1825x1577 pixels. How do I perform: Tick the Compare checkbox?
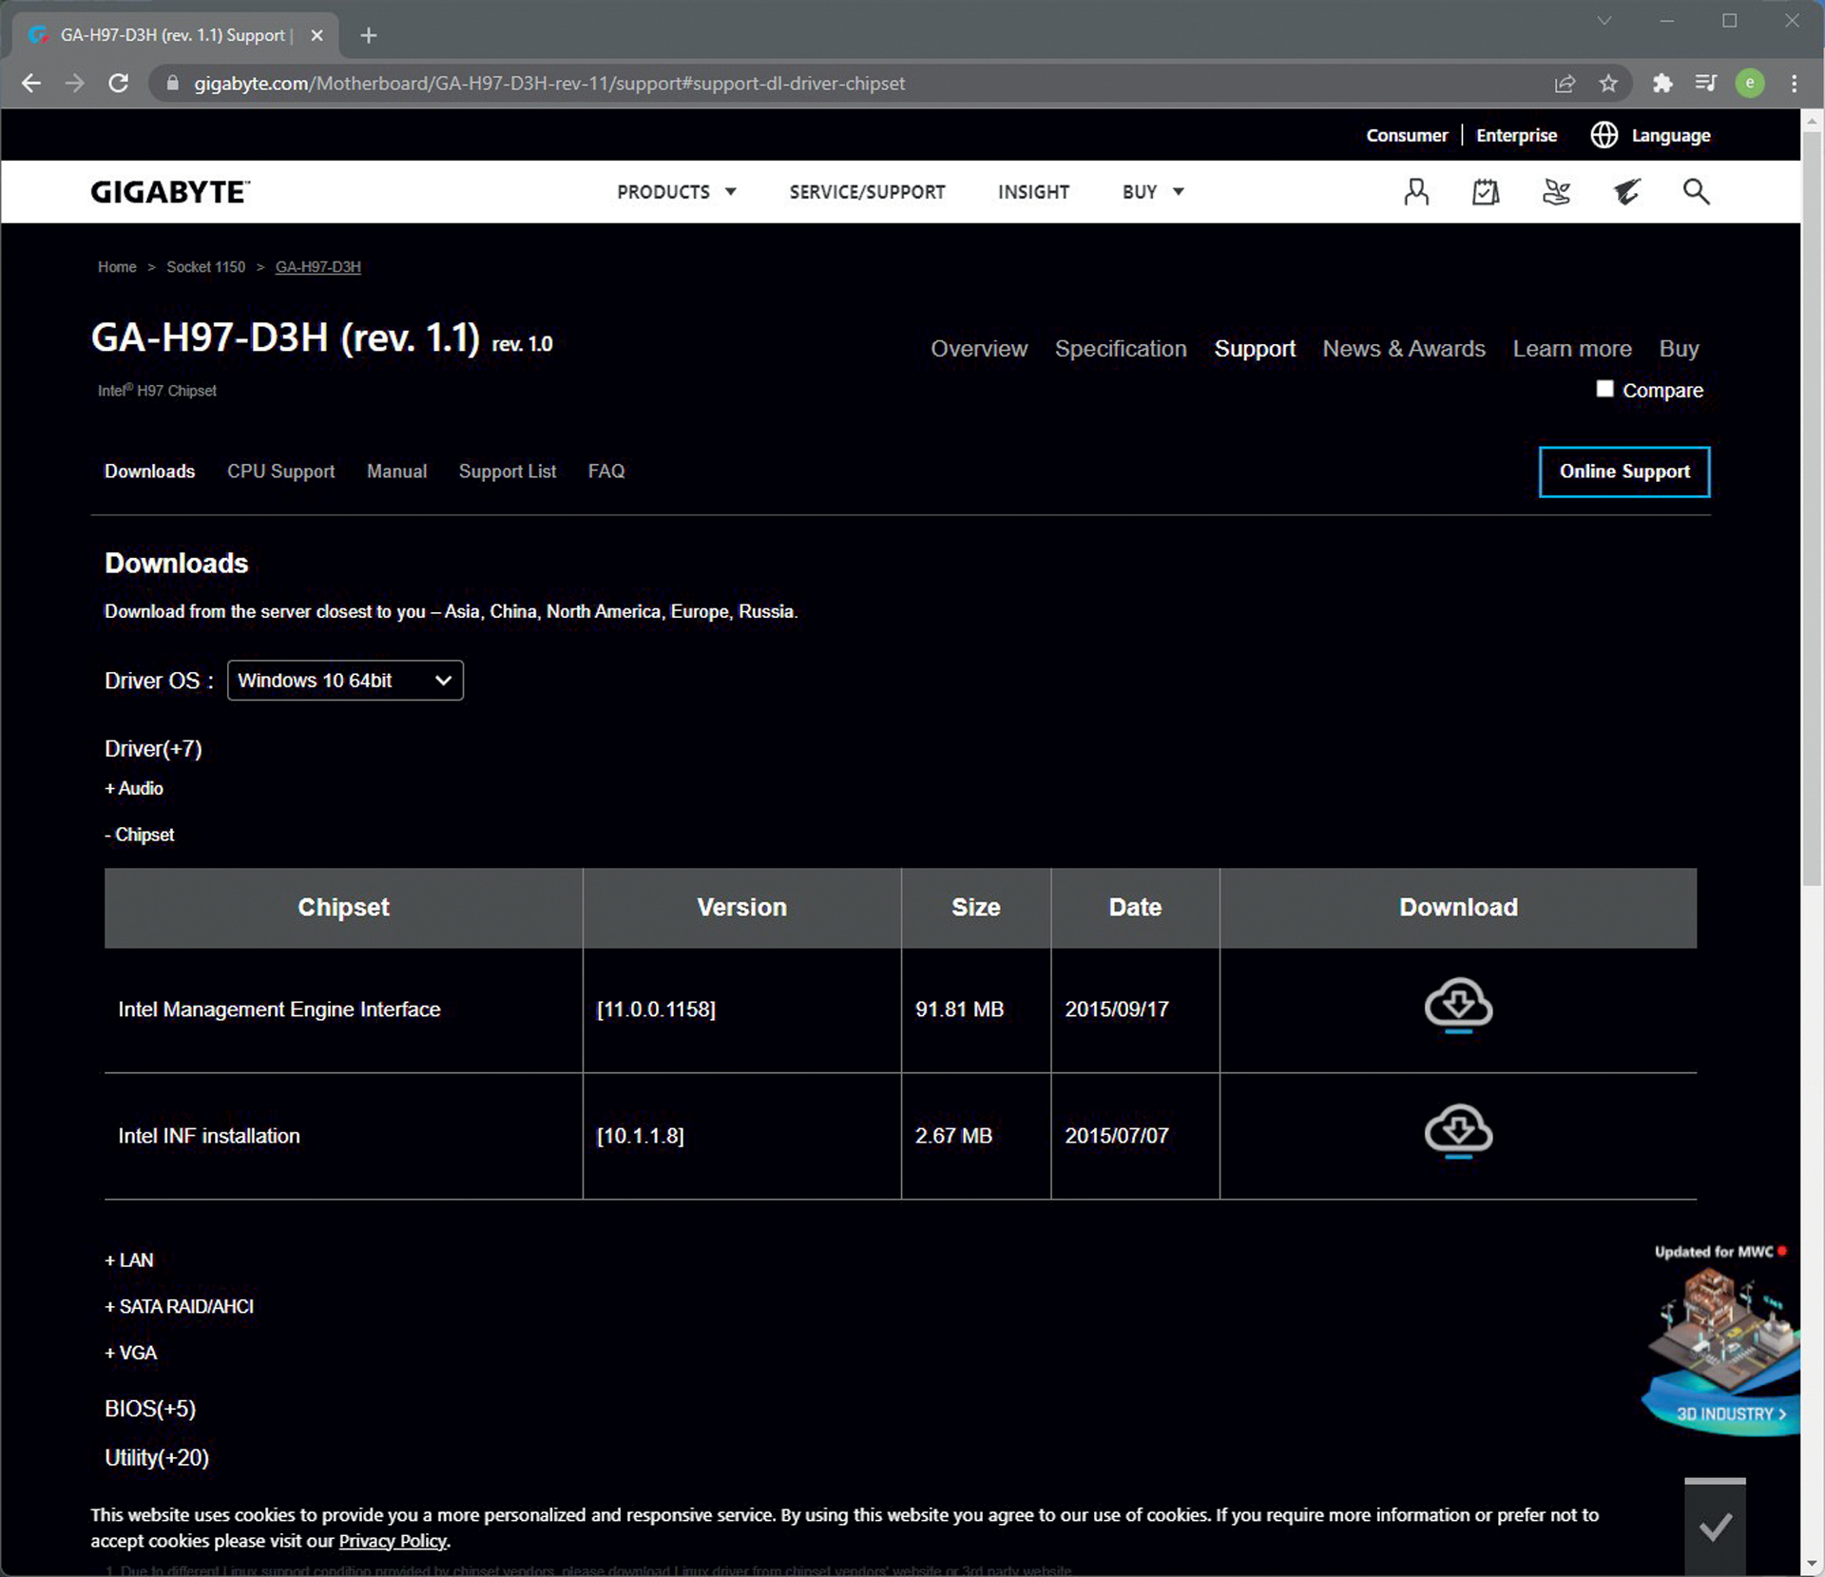[x=1604, y=389]
